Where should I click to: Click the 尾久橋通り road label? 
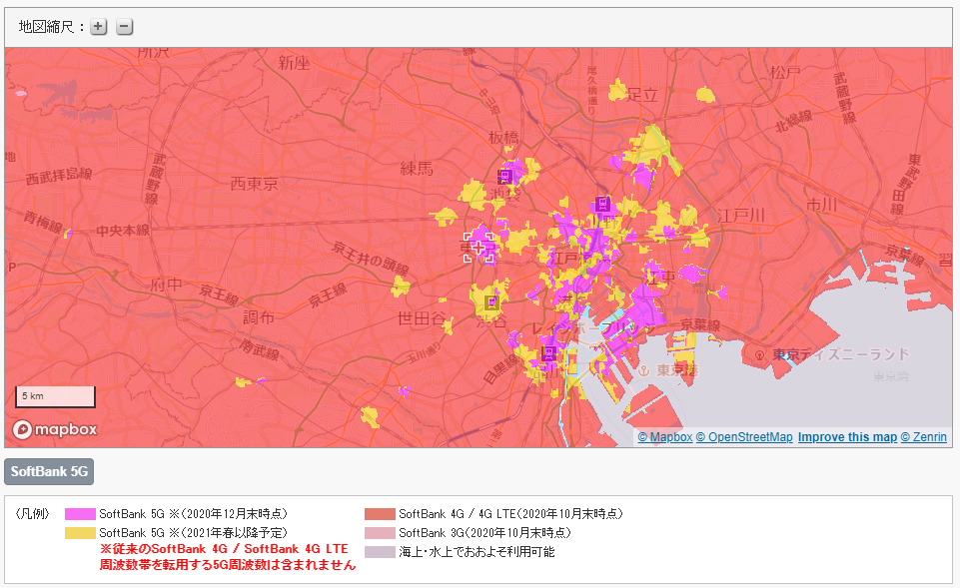click(x=592, y=91)
